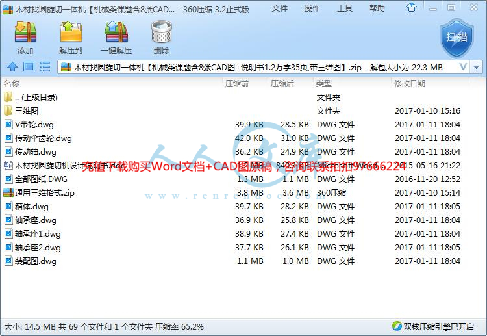The image size is (487, 336).
Task: Click the 箱体.dwg file icon
Action: (x=8, y=207)
